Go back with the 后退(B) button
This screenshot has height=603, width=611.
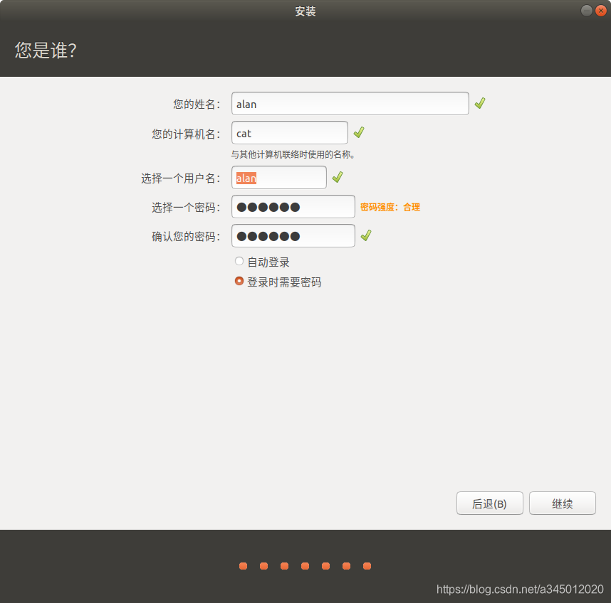coord(489,503)
